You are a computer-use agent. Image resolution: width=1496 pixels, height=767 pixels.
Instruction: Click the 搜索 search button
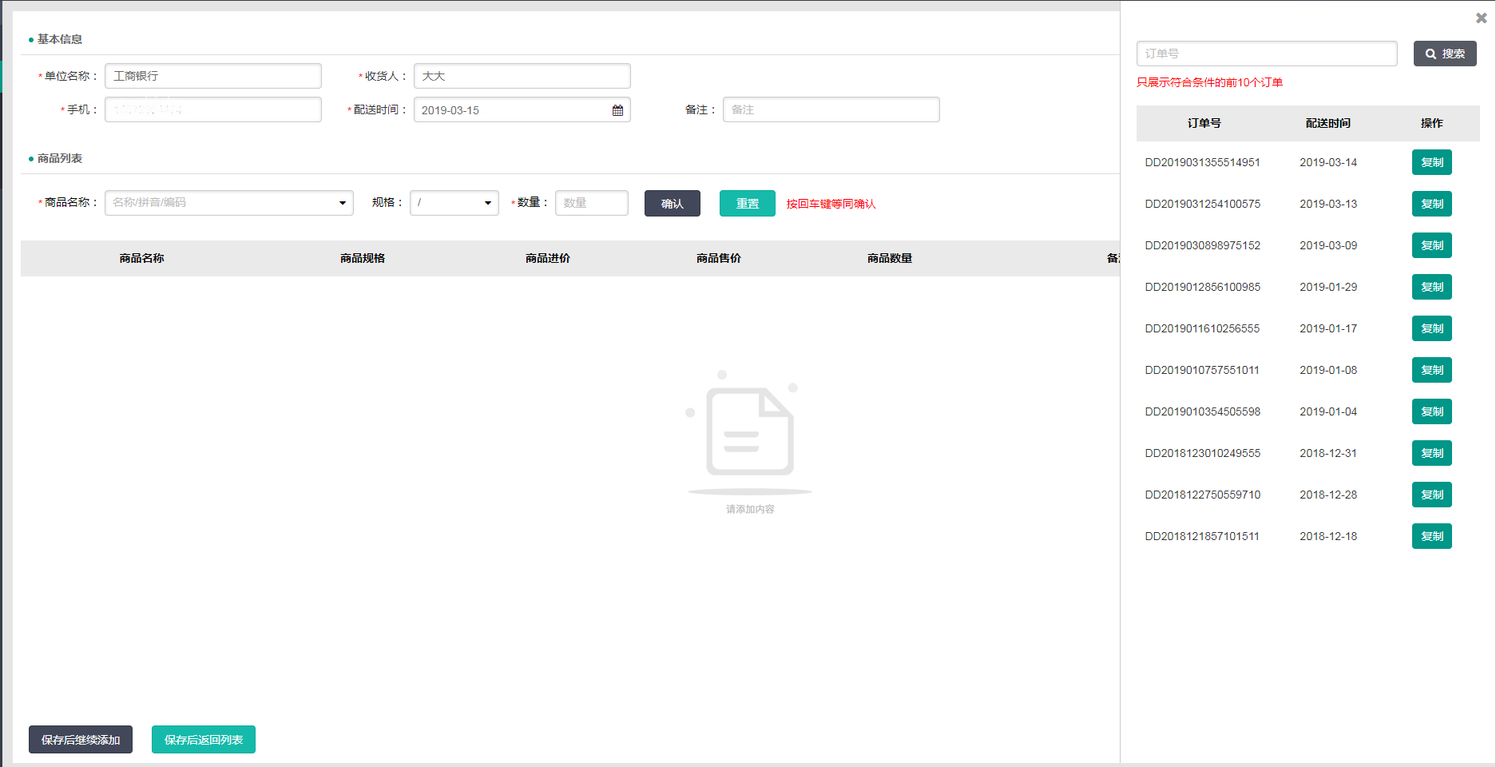pos(1444,54)
